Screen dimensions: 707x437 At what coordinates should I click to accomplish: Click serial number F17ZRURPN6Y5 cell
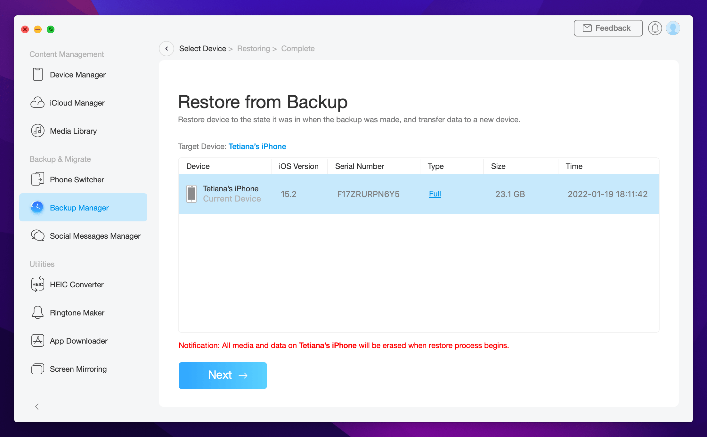pyautogui.click(x=368, y=194)
